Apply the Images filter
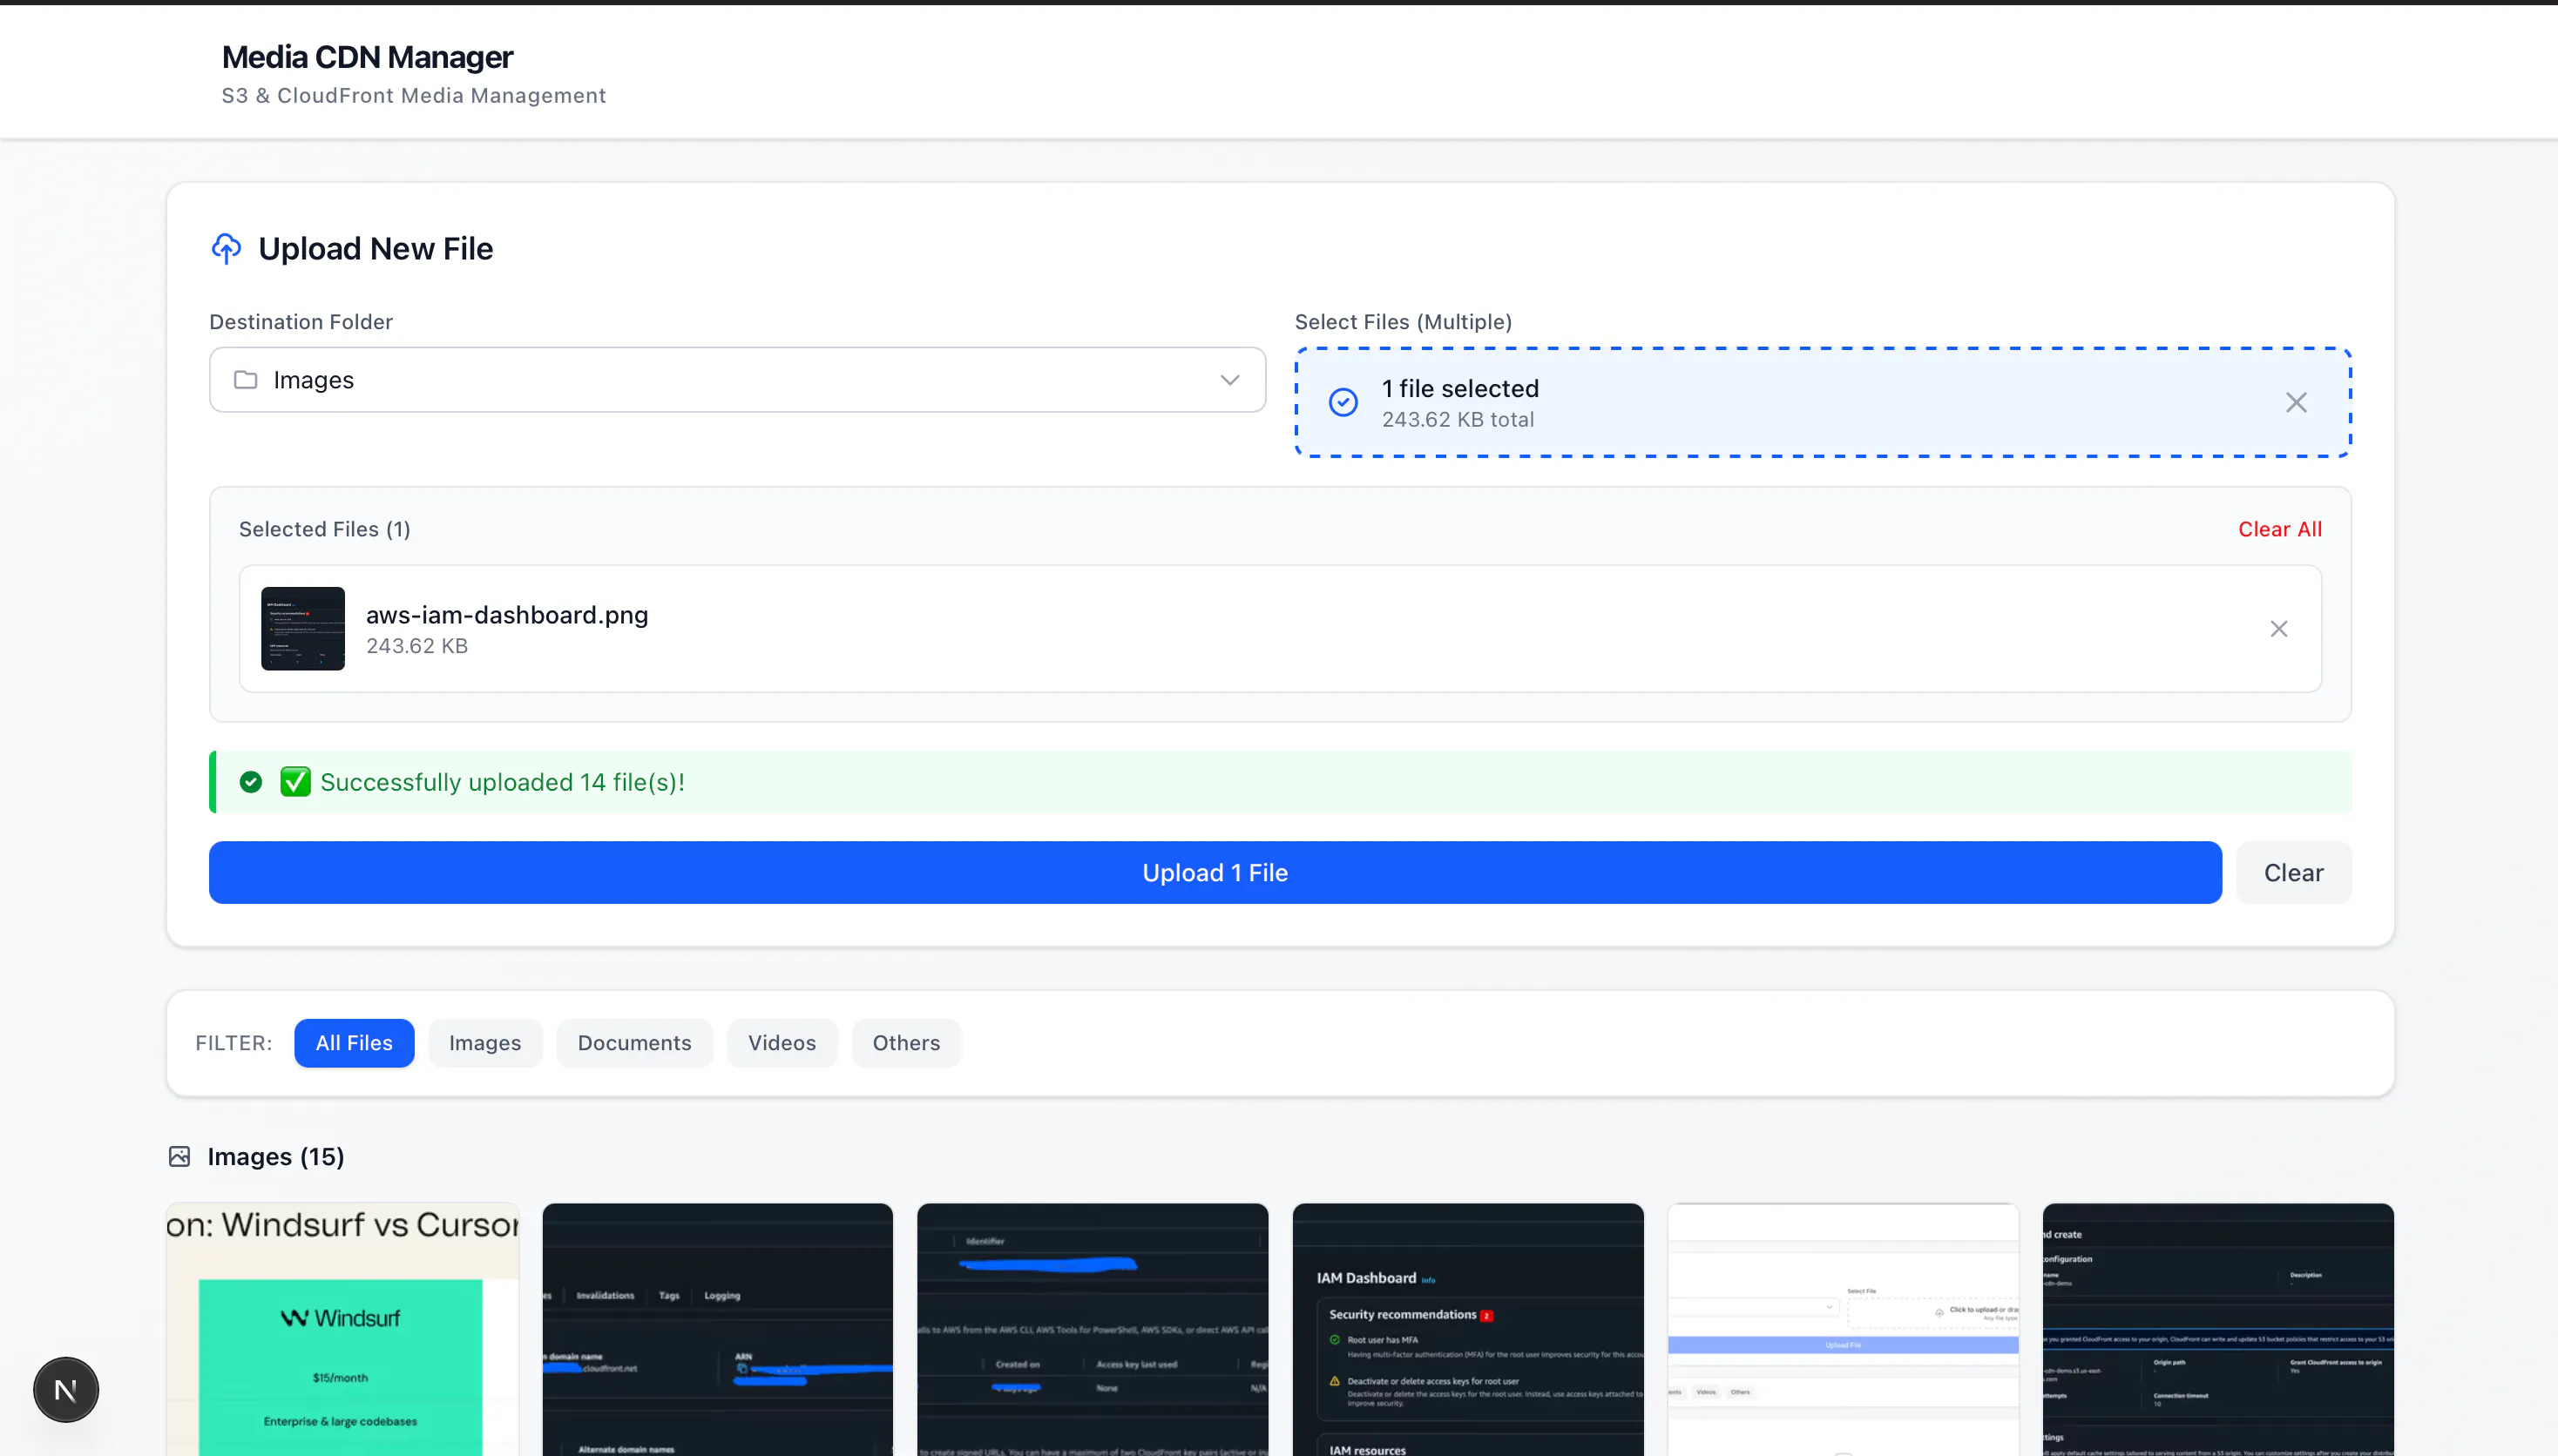Viewport: 2558px width, 1456px height. [x=485, y=1042]
